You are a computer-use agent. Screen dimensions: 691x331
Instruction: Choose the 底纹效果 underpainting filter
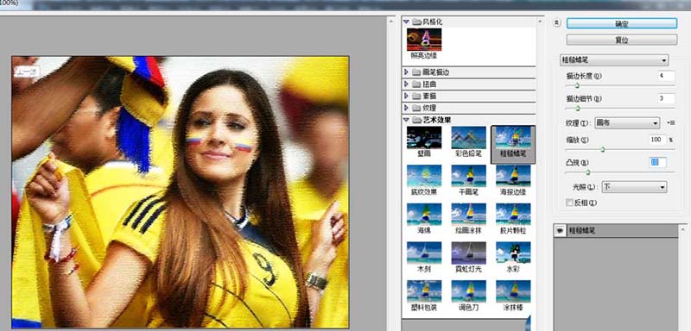click(x=424, y=180)
